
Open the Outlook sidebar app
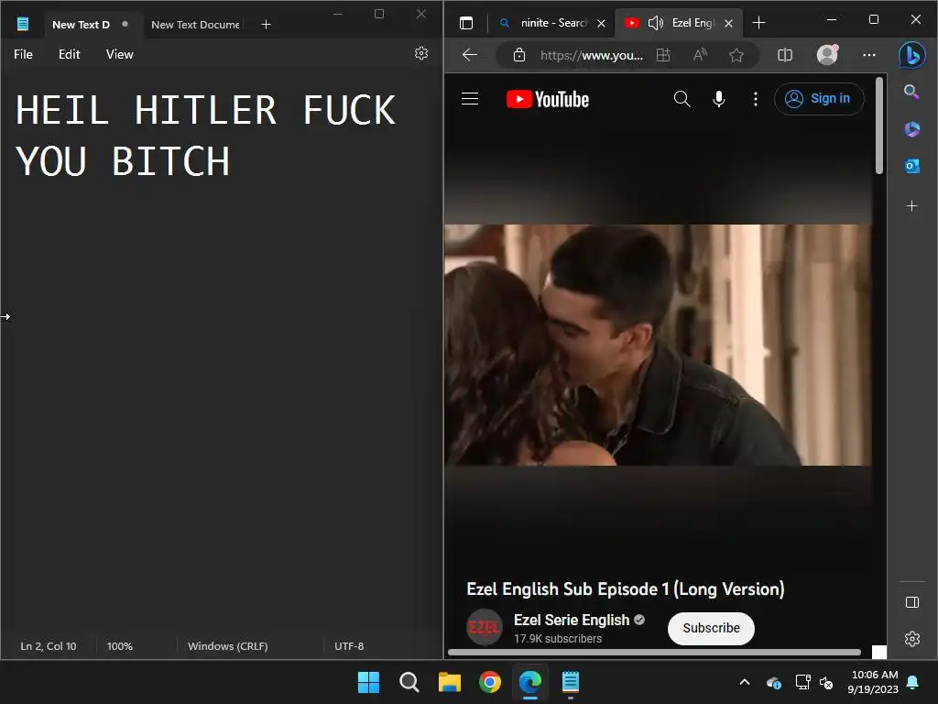[911, 166]
